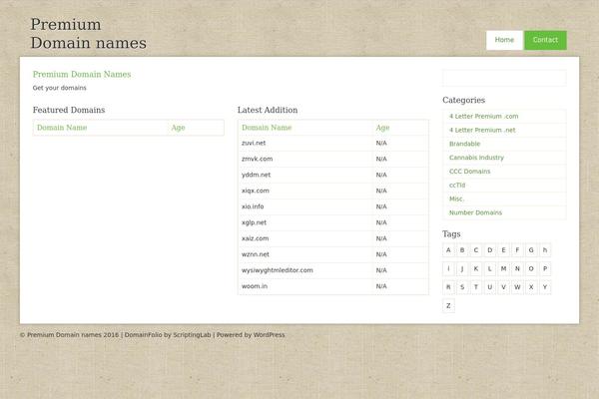
Task: Open the wznn.net domain
Action: [256, 254]
